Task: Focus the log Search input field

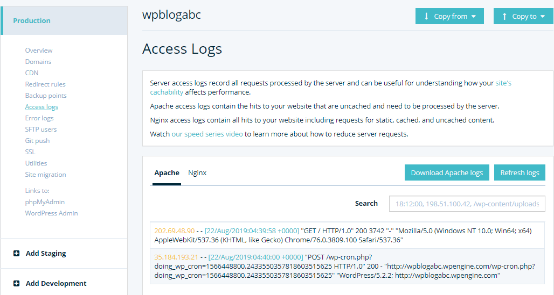Action: coord(467,204)
